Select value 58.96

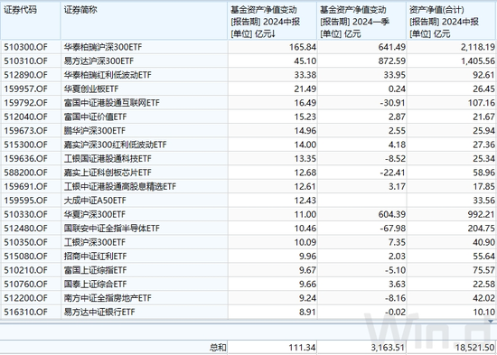(483, 173)
